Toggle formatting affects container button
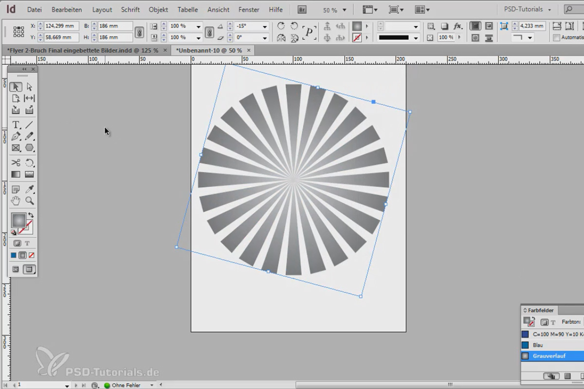The width and height of the screenshot is (584, 389). [x=18, y=243]
